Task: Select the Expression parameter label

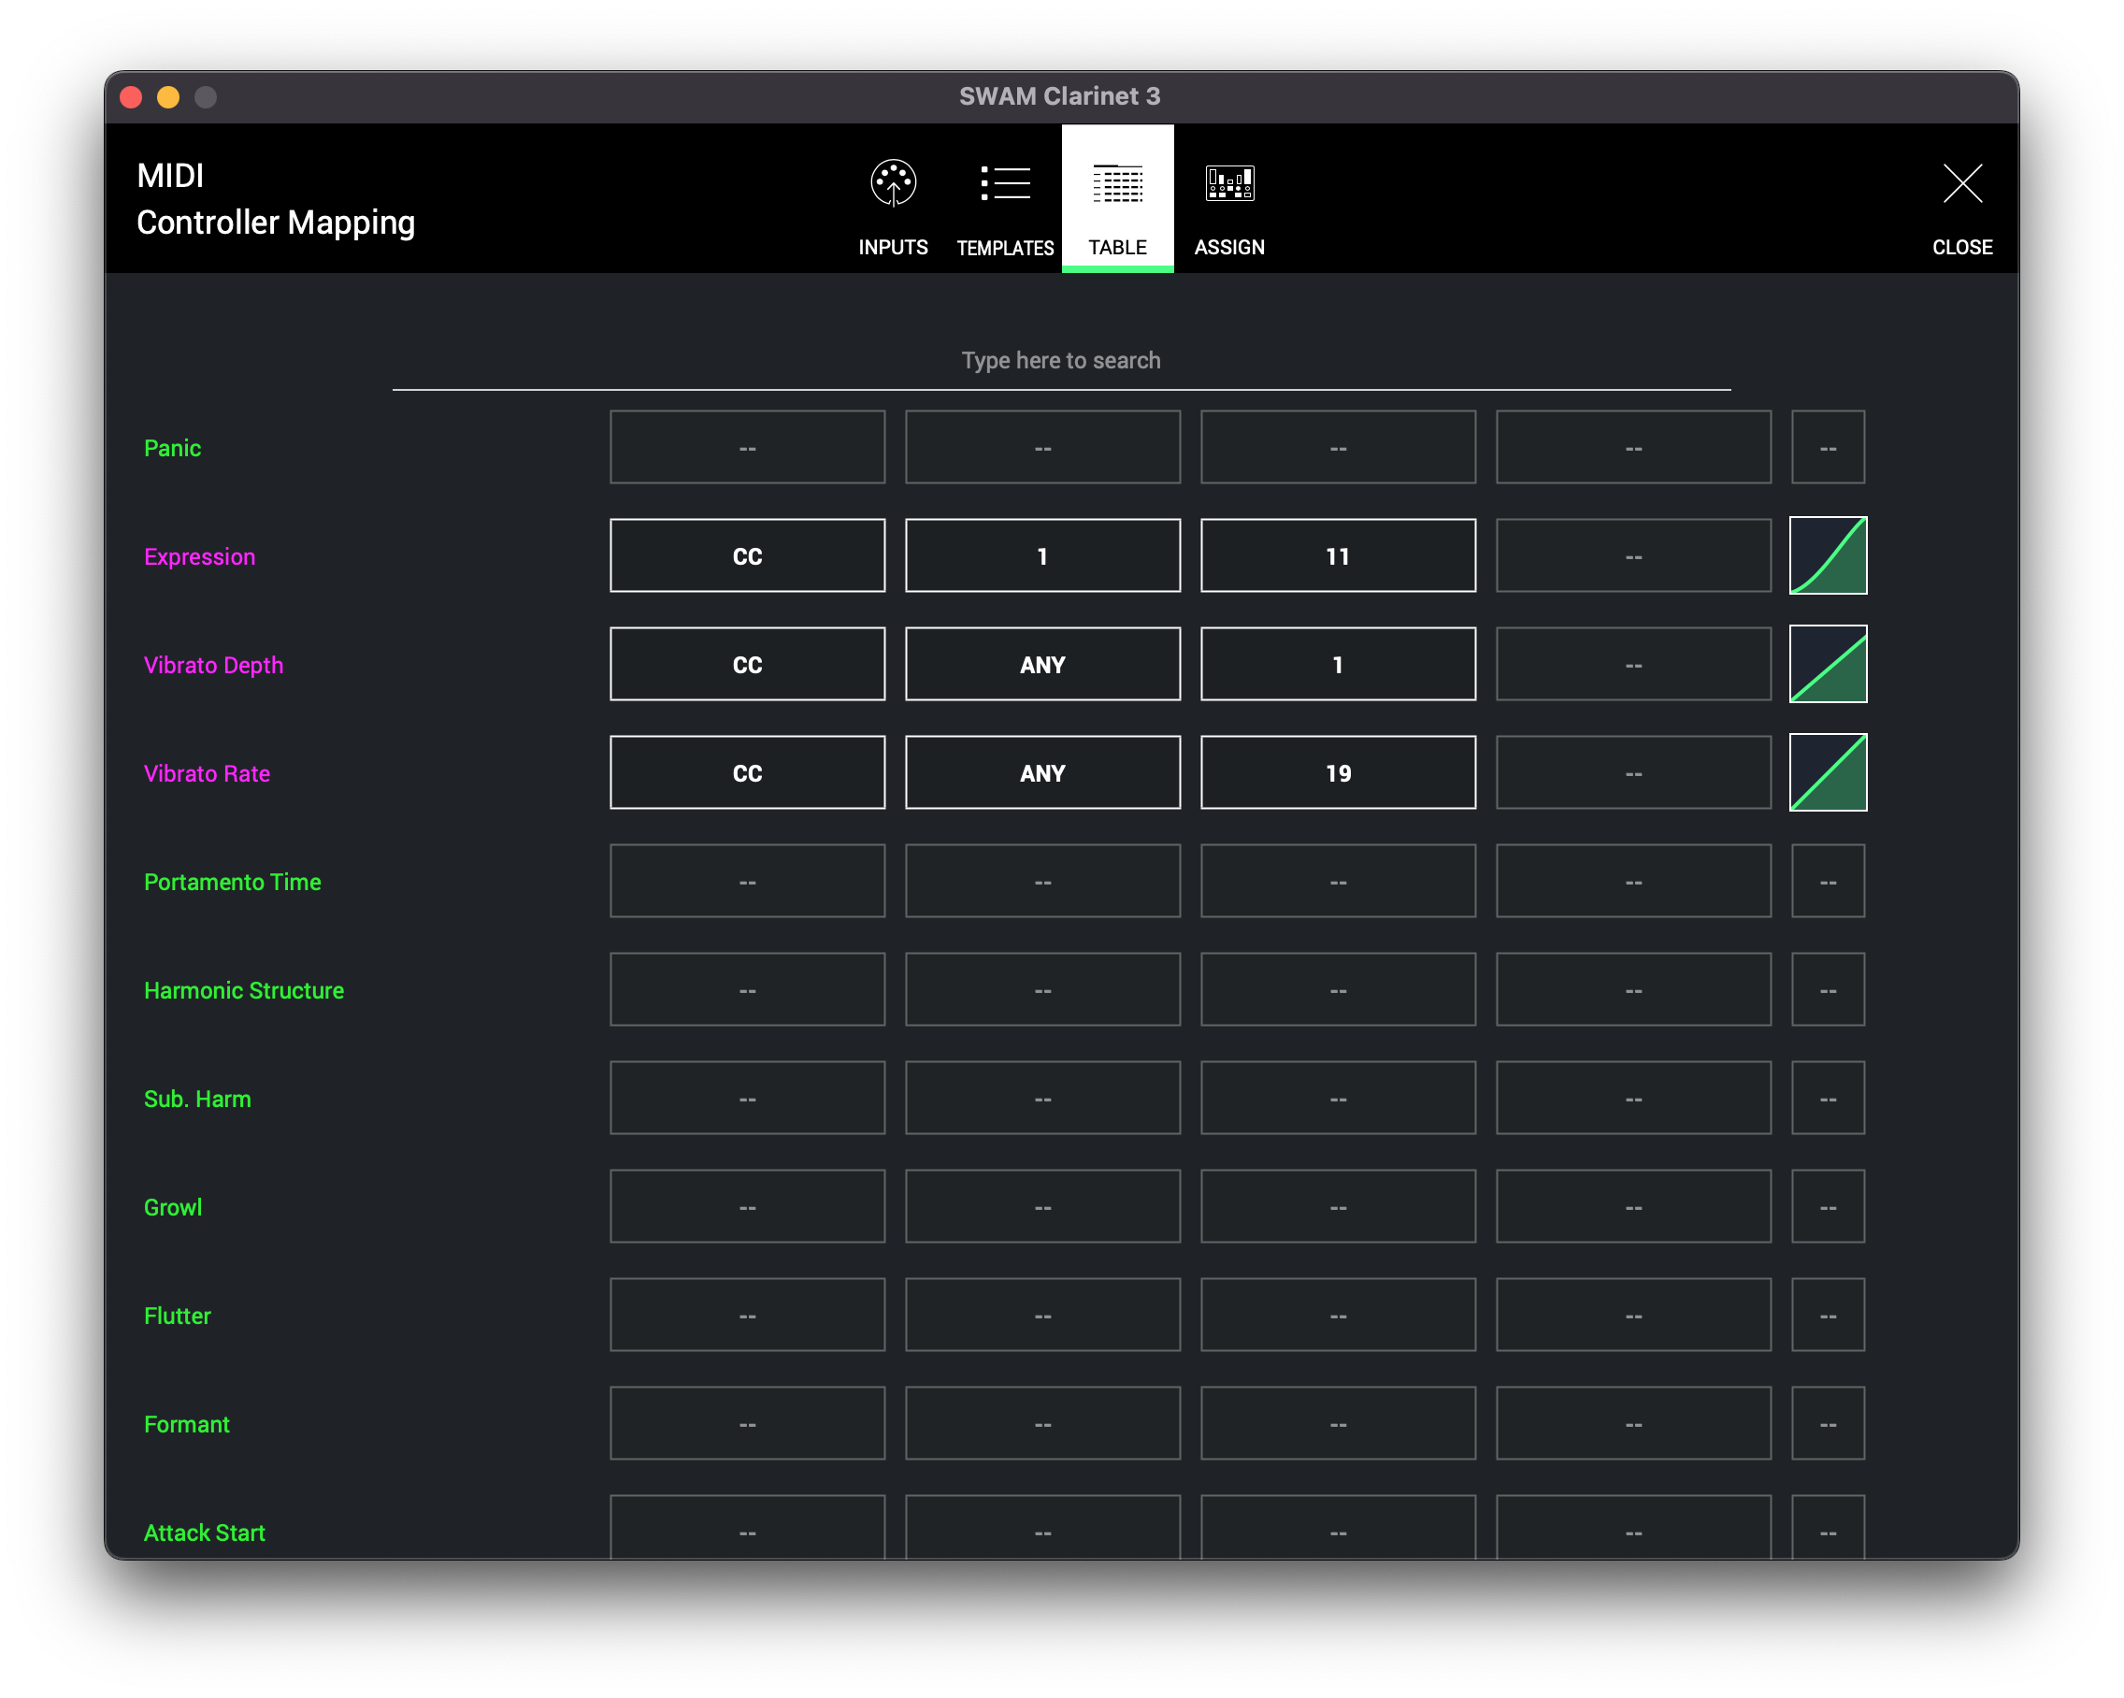Action: click(199, 556)
